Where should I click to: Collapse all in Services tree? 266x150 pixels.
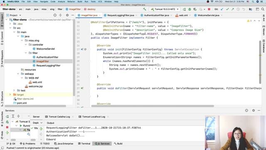tap(18, 116)
